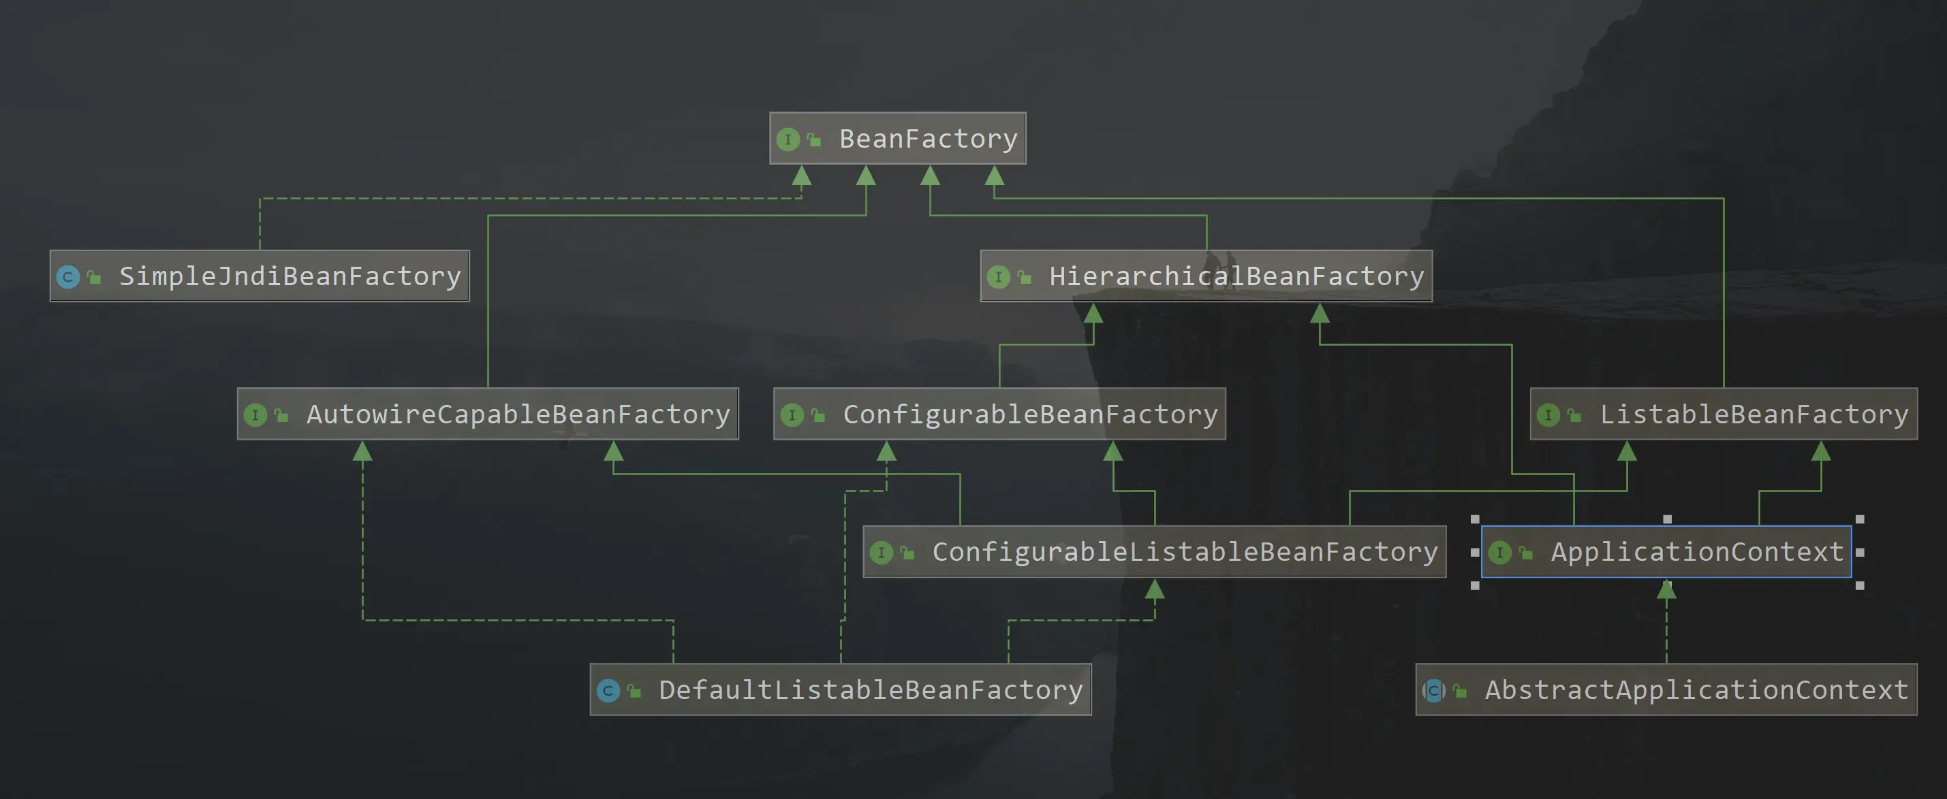Click the interface icon on HierarchicalBeanFactory
This screenshot has width=1947, height=799.
(x=999, y=276)
